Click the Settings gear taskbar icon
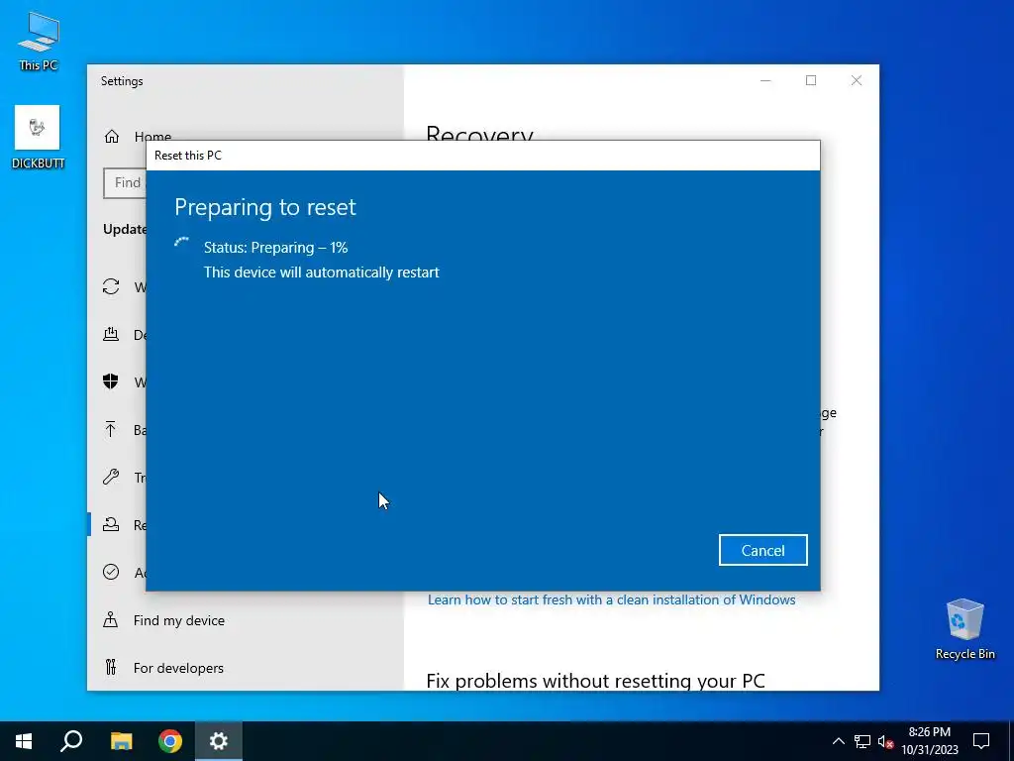 coord(219,741)
